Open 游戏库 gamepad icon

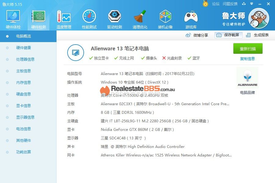click(191, 17)
